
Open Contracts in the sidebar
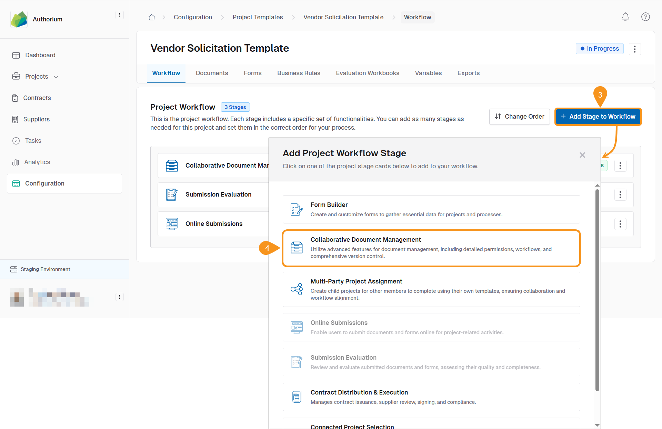pyautogui.click(x=37, y=98)
